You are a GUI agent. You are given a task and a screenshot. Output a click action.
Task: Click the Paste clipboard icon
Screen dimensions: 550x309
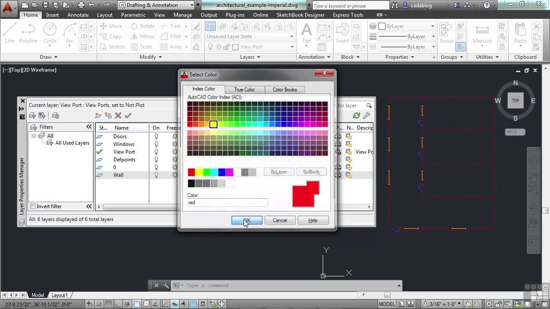[x=520, y=33]
